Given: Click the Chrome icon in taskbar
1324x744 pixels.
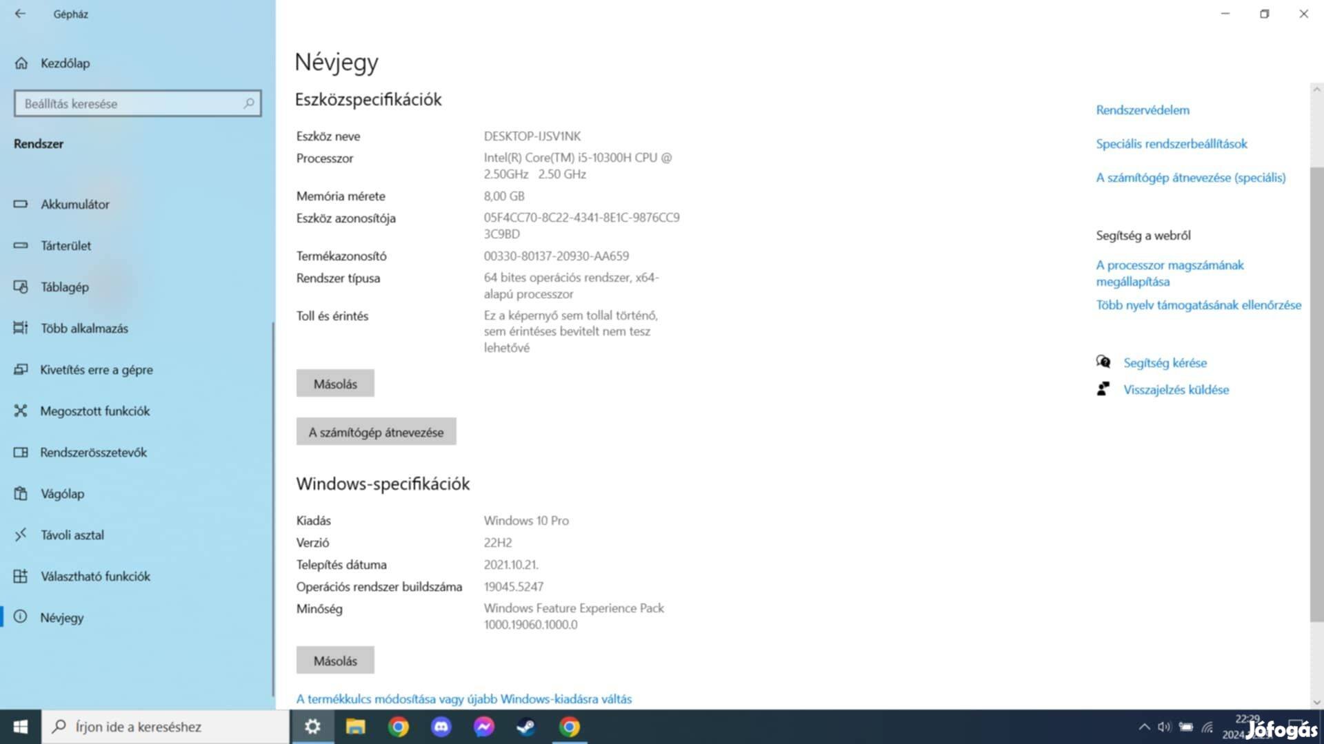Looking at the screenshot, I should coord(399,727).
